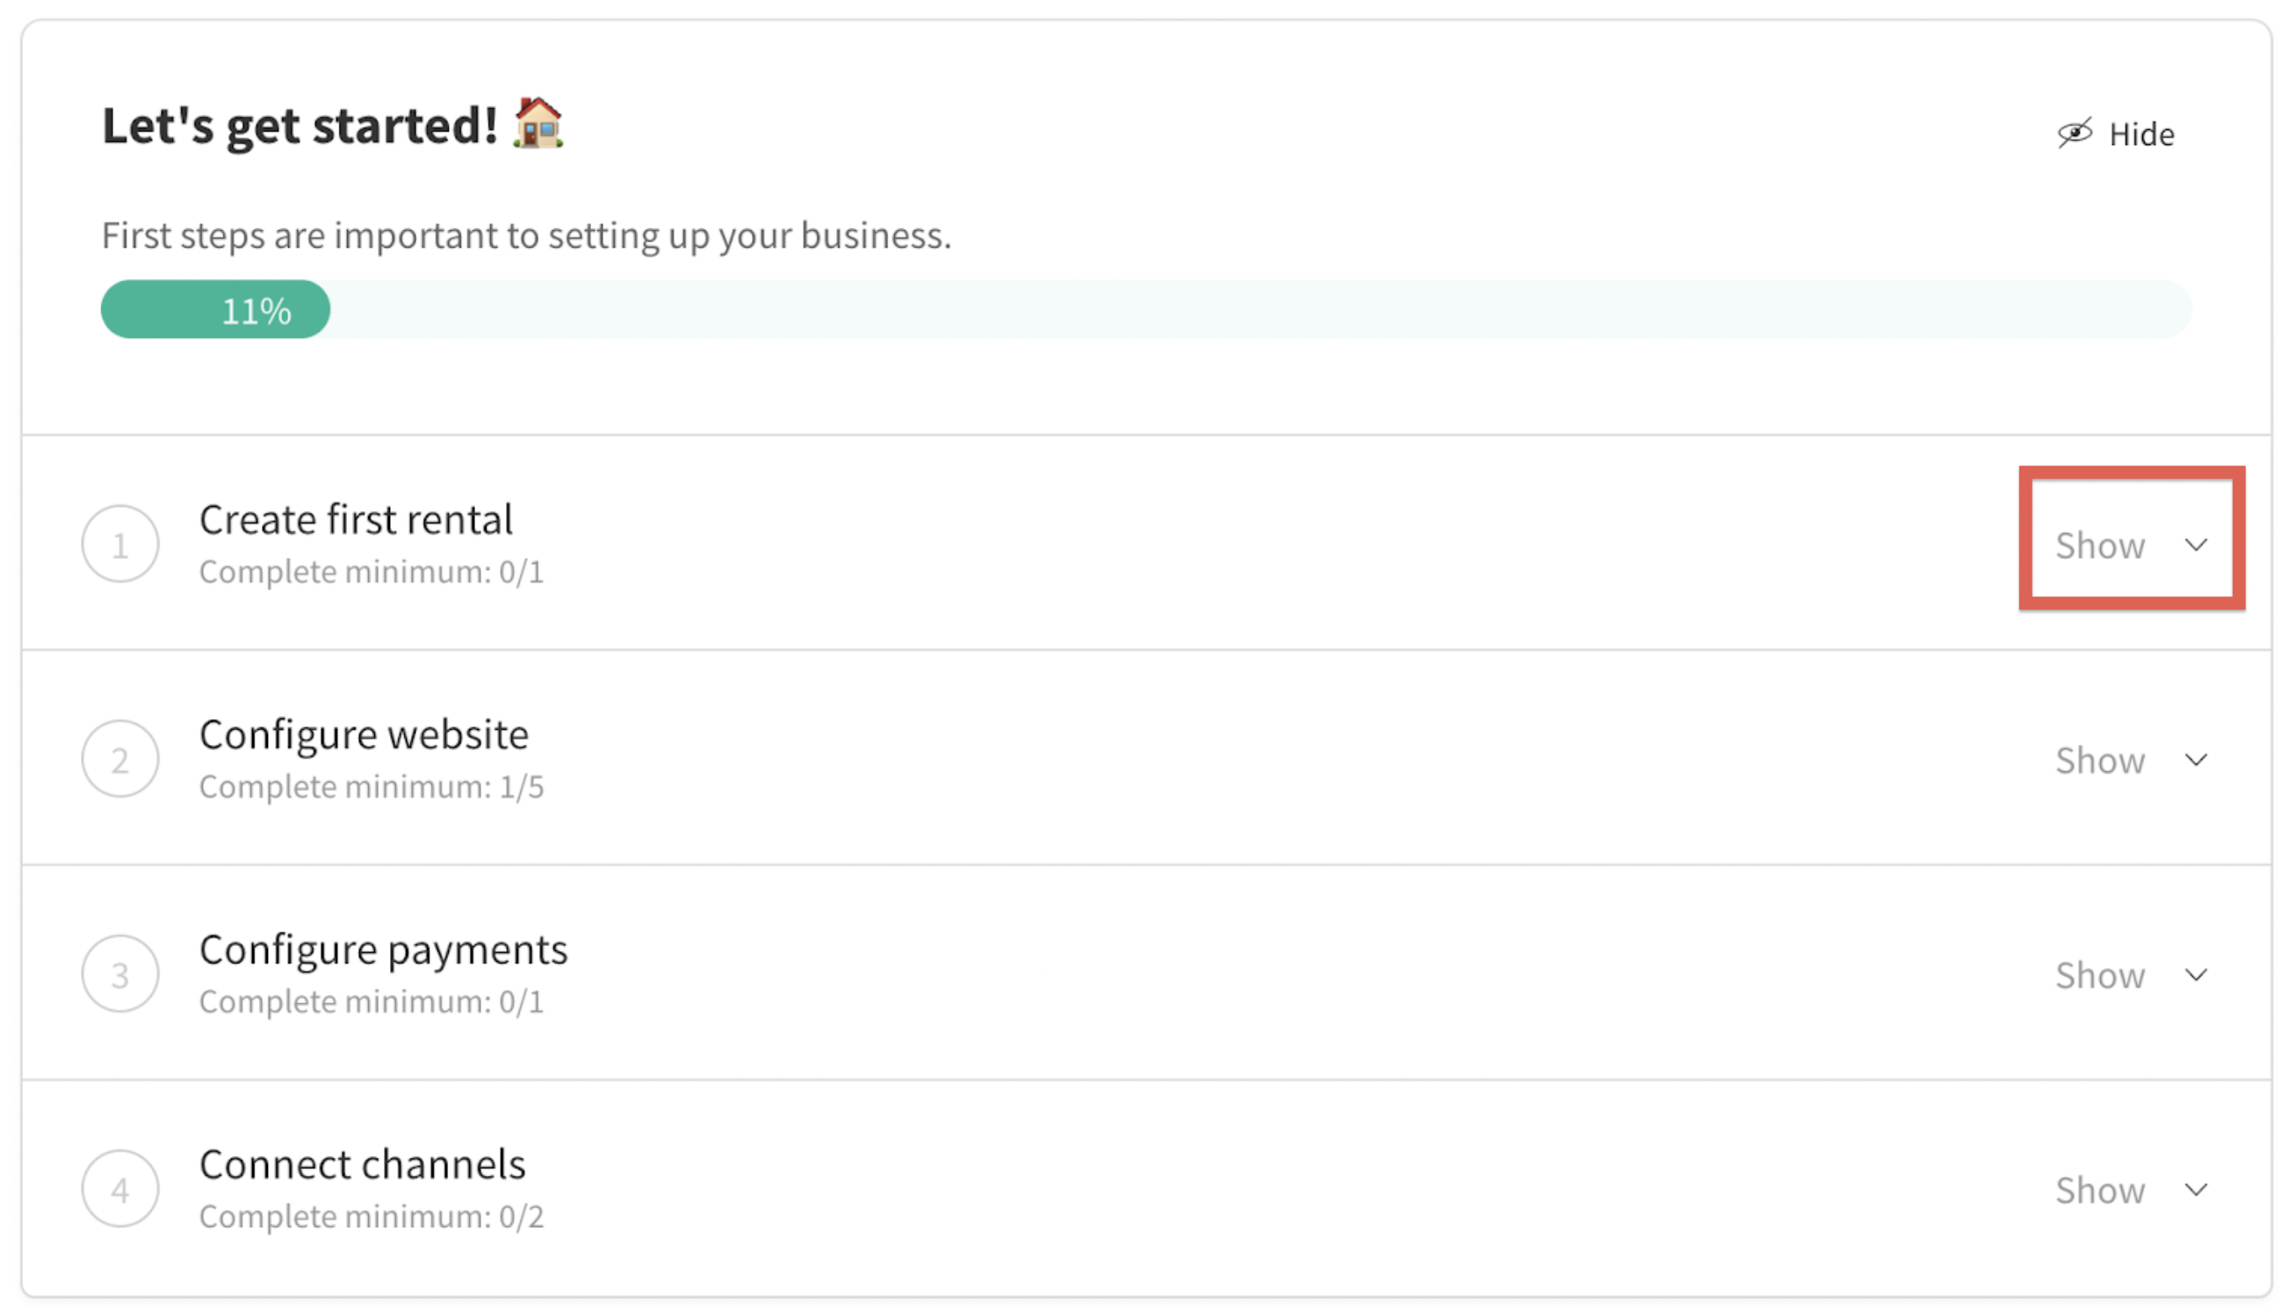
Task: Select the step 1 numbered circle icon
Action: [x=120, y=543]
